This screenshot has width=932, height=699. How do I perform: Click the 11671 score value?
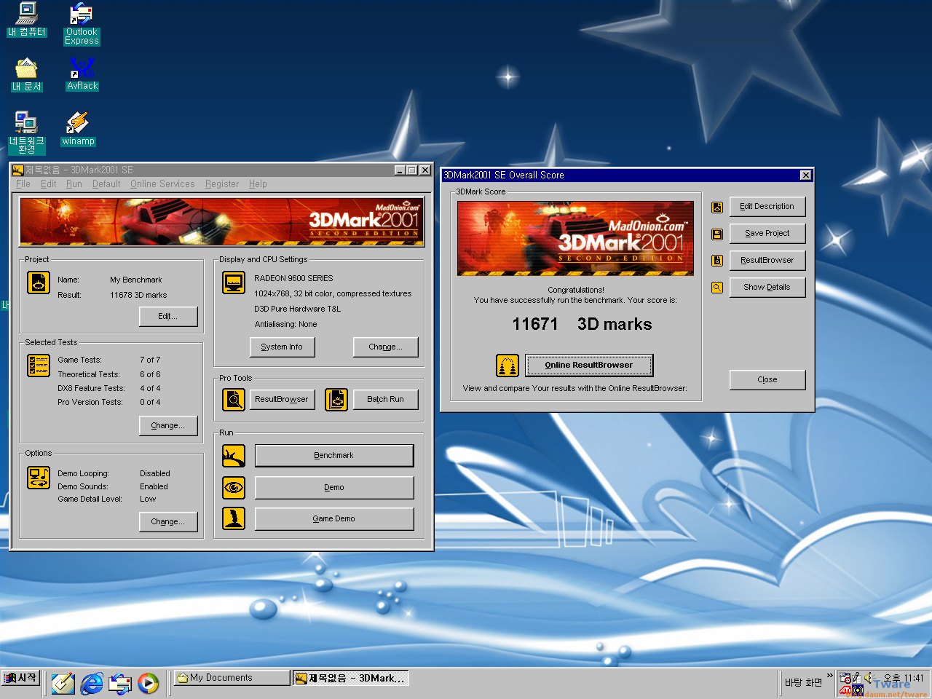[535, 325]
